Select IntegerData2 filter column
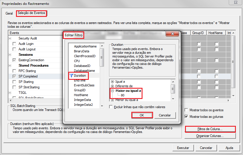 click(83, 105)
